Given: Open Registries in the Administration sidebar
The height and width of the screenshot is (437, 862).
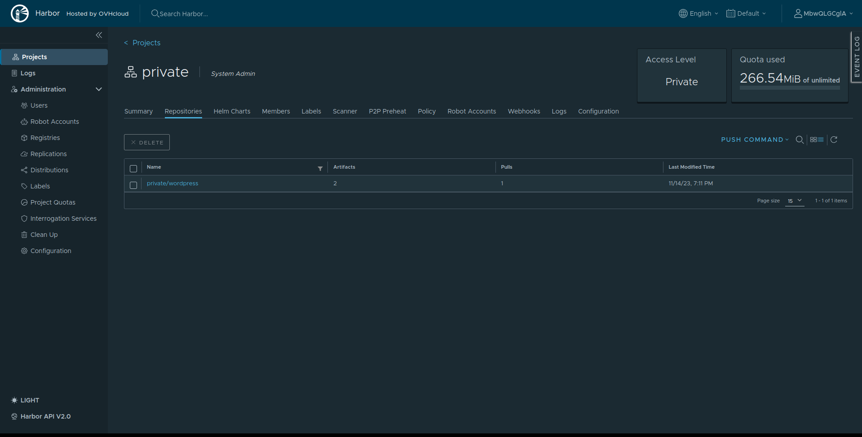Looking at the screenshot, I should coord(45,137).
